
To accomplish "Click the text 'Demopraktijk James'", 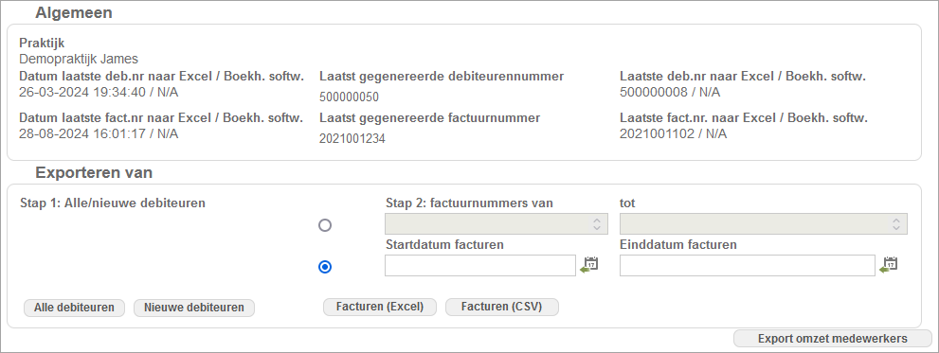I will [x=79, y=60].
